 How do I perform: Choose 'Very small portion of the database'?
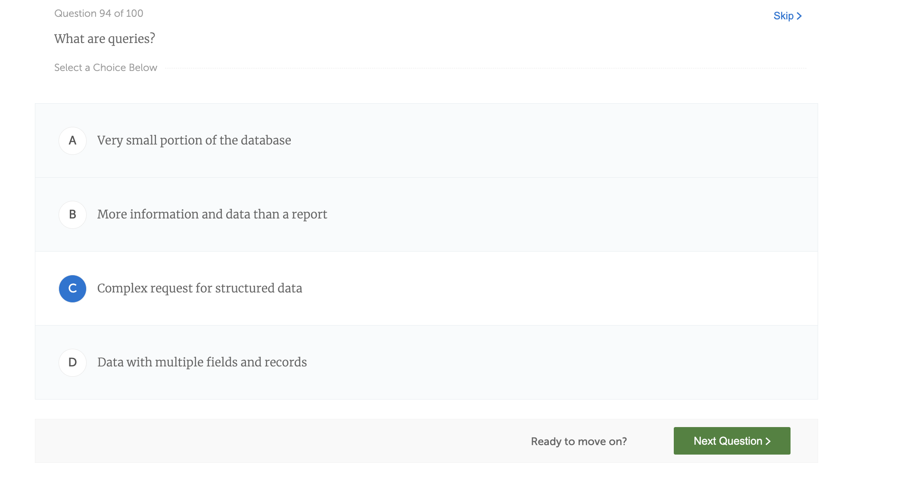click(194, 141)
